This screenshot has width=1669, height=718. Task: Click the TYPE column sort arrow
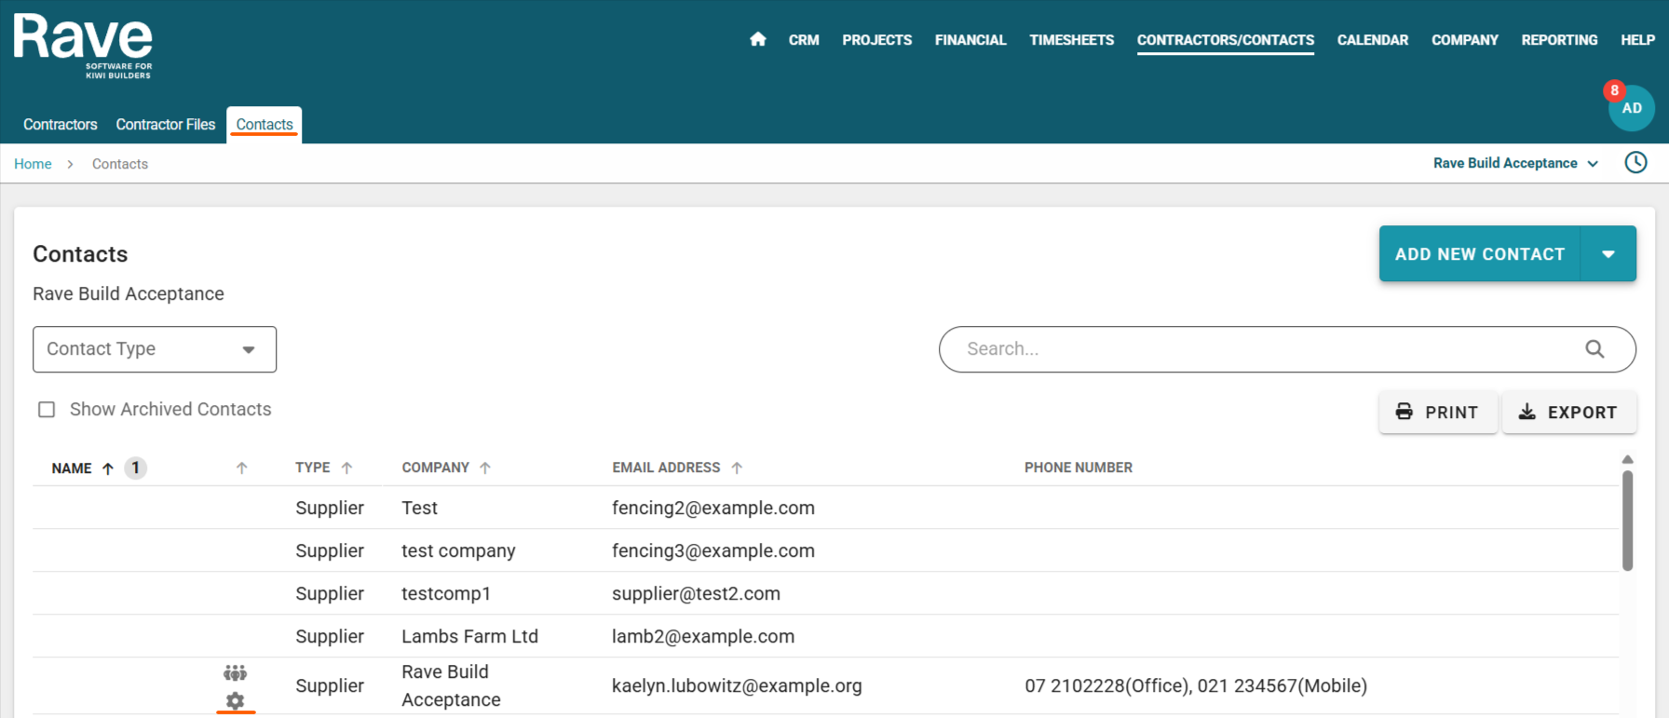click(x=346, y=468)
